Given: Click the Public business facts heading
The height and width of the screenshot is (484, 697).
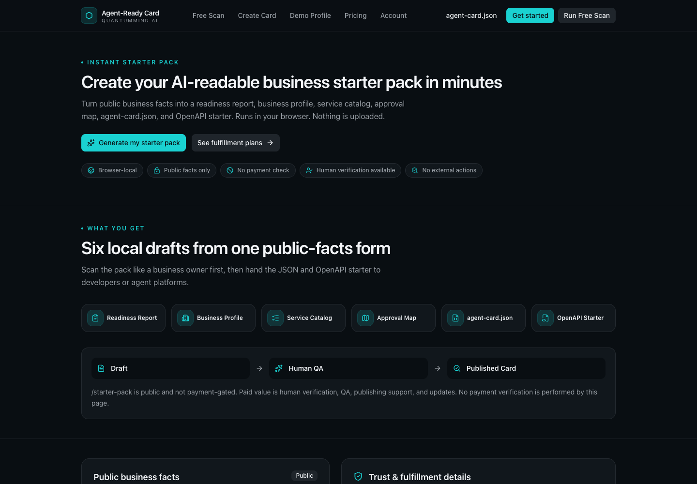Looking at the screenshot, I should click(x=136, y=477).
